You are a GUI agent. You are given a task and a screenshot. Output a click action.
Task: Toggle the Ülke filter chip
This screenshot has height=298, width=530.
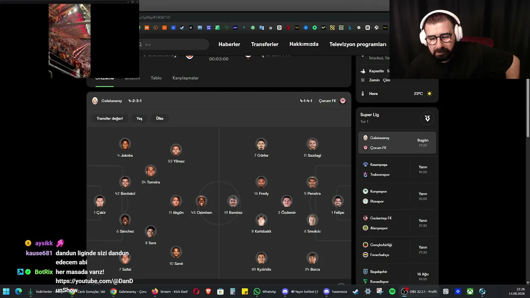160,118
